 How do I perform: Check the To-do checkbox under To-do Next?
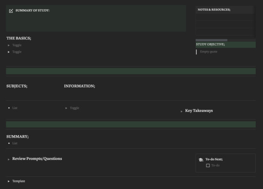208,165
